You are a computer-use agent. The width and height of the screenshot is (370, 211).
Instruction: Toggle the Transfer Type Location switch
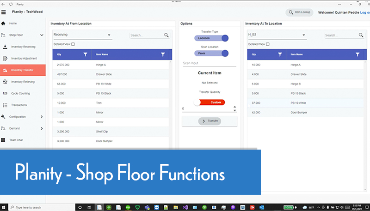pyautogui.click(x=211, y=38)
